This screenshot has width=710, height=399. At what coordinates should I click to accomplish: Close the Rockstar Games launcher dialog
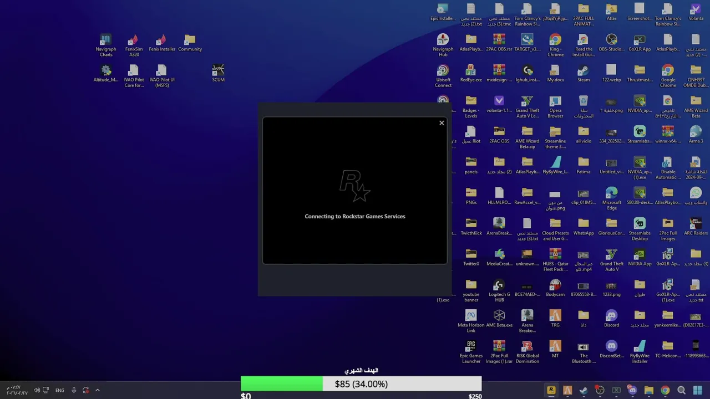[442, 123]
